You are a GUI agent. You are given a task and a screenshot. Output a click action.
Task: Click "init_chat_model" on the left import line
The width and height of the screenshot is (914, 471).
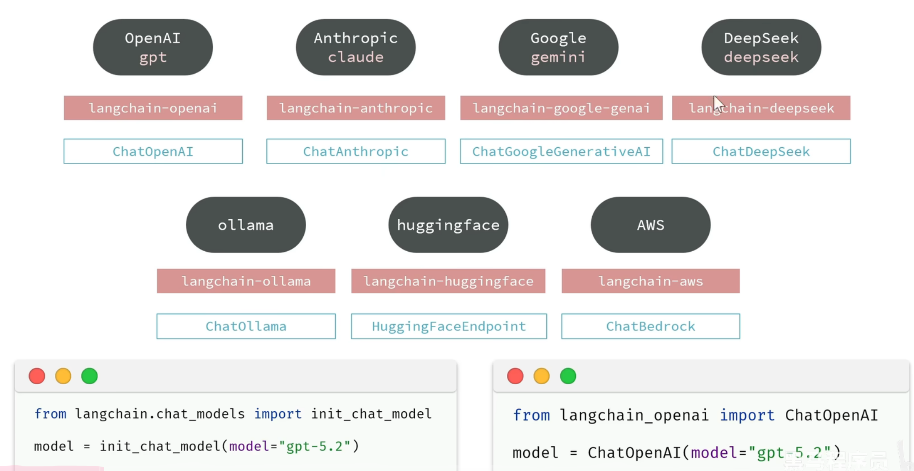tap(371, 414)
